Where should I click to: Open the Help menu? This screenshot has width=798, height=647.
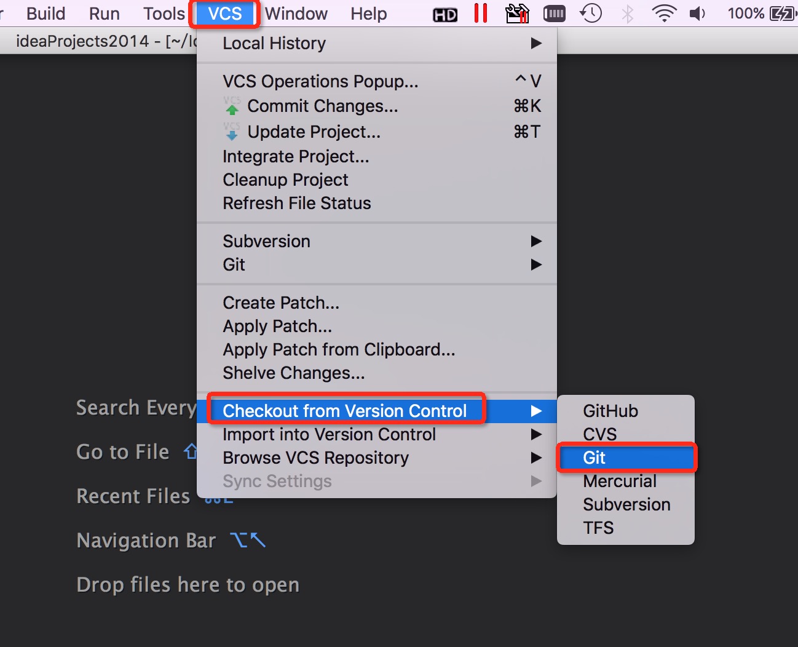pyautogui.click(x=369, y=14)
